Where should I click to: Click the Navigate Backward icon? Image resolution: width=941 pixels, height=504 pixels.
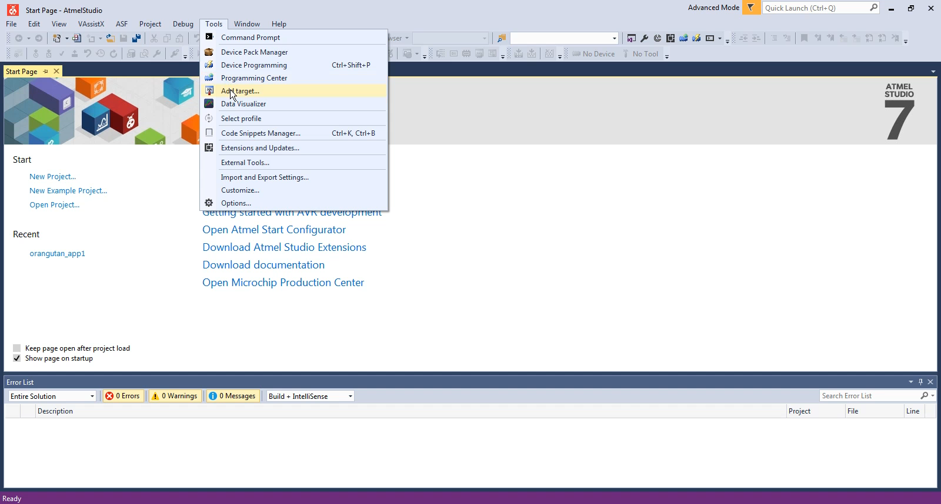pyautogui.click(x=19, y=38)
